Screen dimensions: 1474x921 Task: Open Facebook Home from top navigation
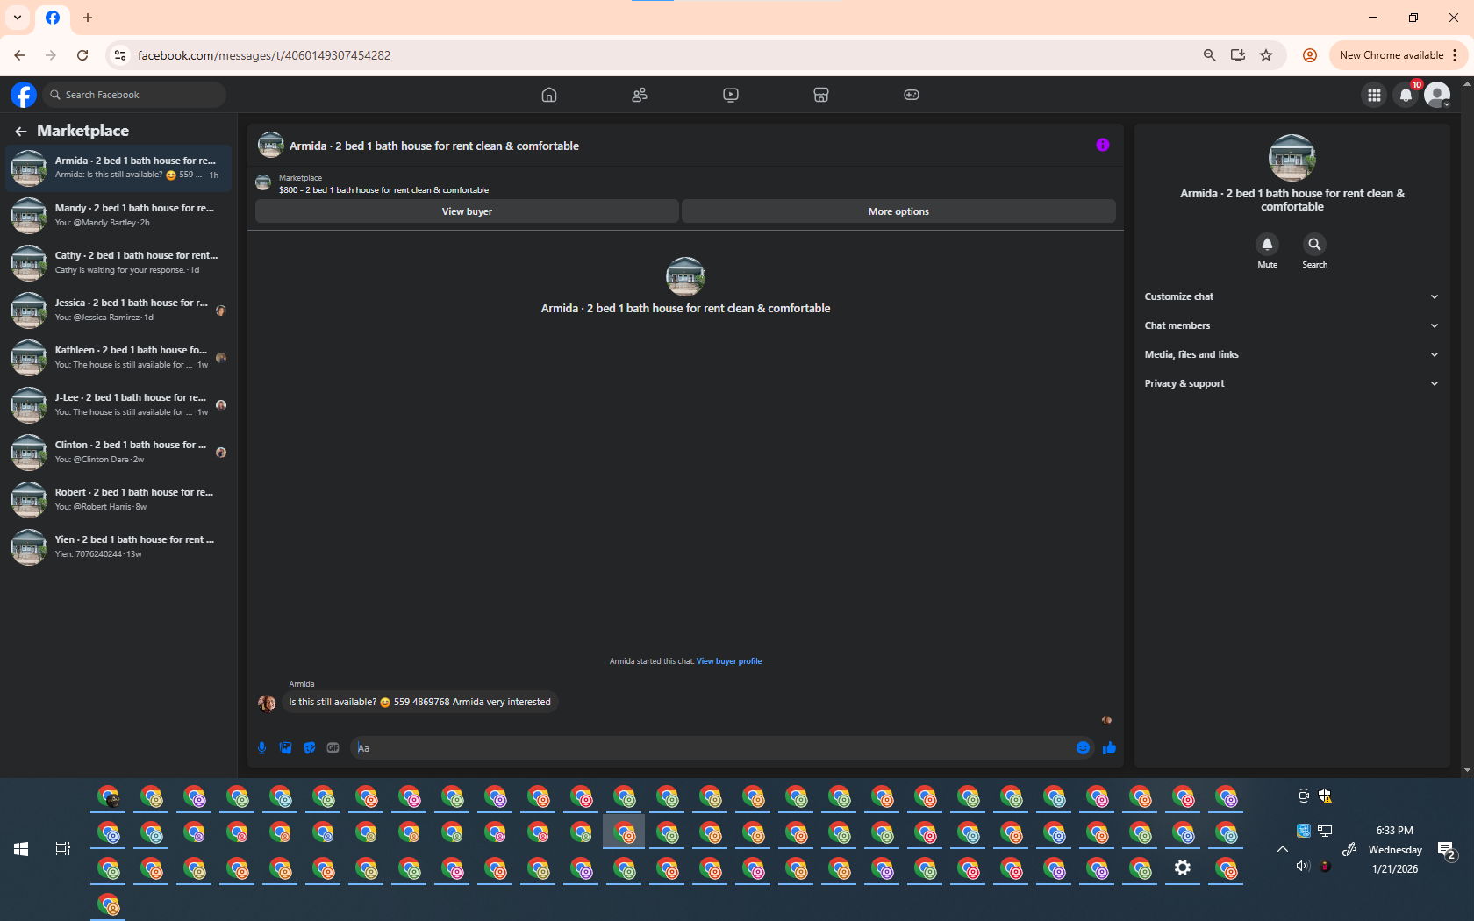[x=549, y=95]
